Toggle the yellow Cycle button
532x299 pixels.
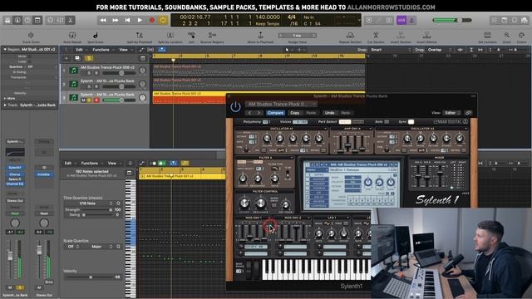tap(163, 20)
